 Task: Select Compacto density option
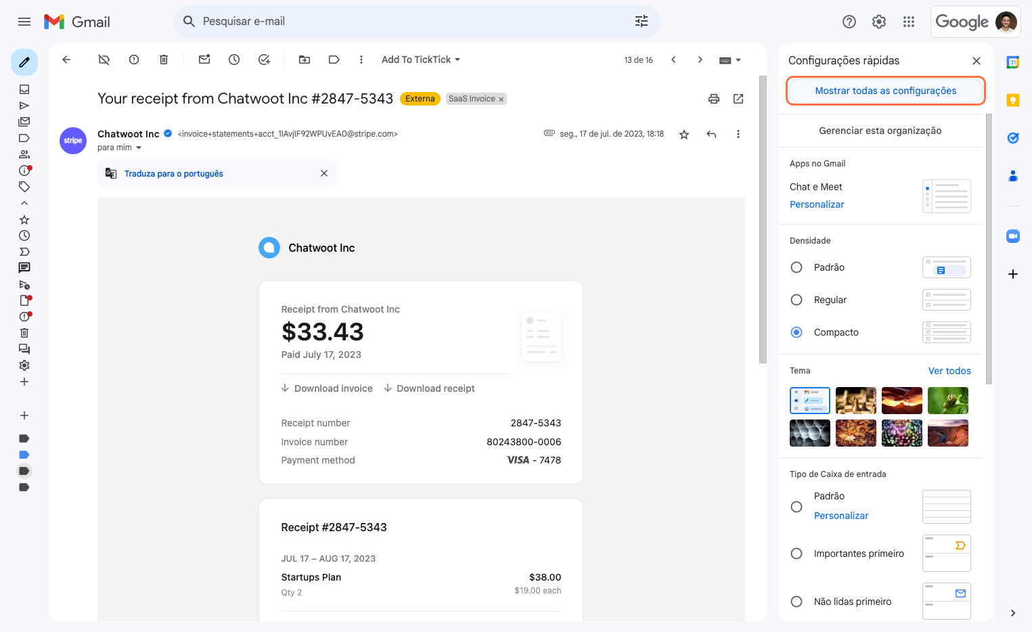[x=797, y=332]
